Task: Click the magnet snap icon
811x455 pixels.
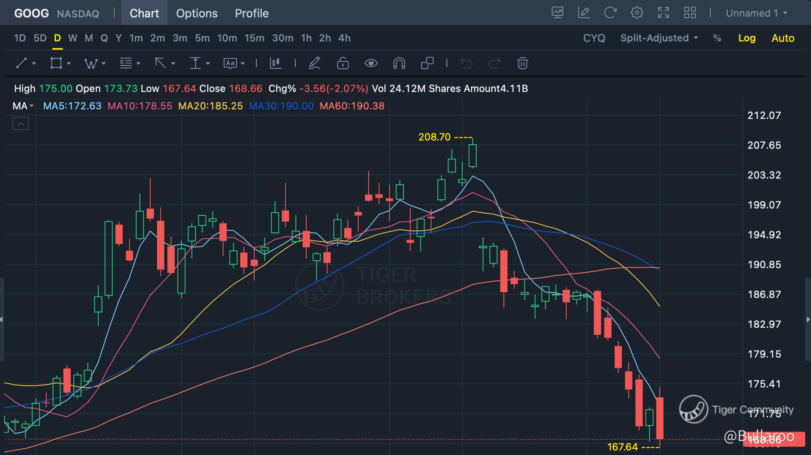Action: coord(399,63)
